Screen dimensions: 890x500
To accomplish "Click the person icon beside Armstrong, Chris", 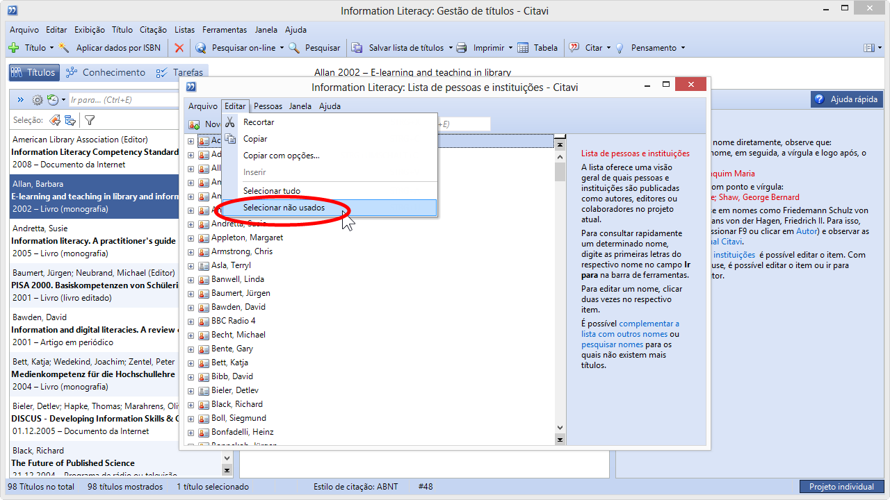I will (x=204, y=251).
